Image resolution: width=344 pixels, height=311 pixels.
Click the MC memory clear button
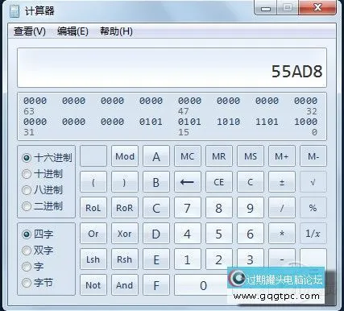coord(188,156)
